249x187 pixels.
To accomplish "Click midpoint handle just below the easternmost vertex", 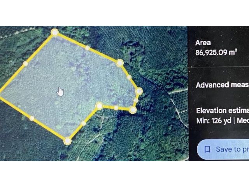I will tap(136, 101).
